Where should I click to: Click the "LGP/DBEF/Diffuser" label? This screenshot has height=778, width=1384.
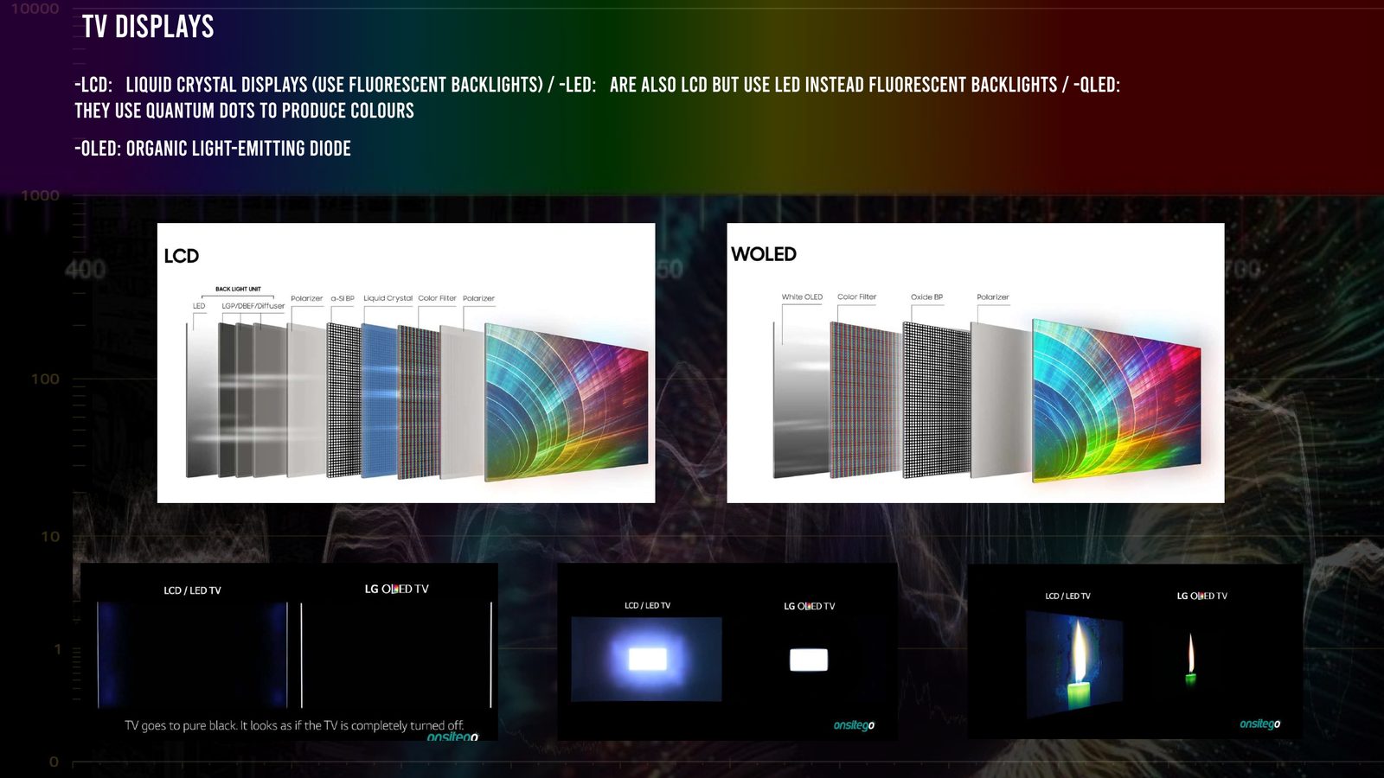pos(253,306)
